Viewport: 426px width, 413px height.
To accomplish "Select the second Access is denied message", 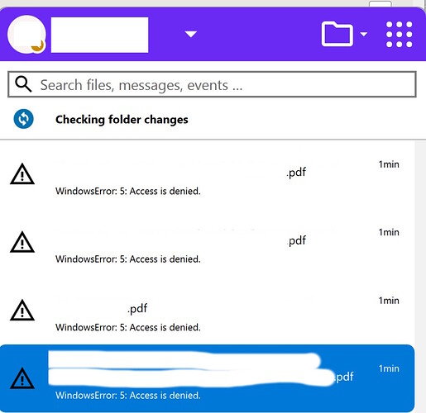I will (x=128, y=259).
